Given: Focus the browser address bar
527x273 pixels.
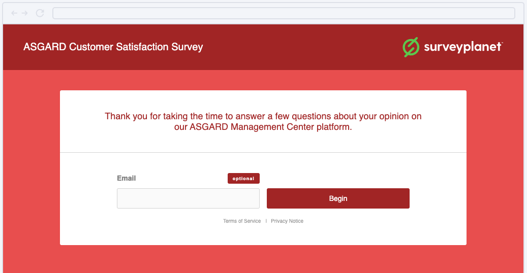Looking at the screenshot, I should 284,13.
